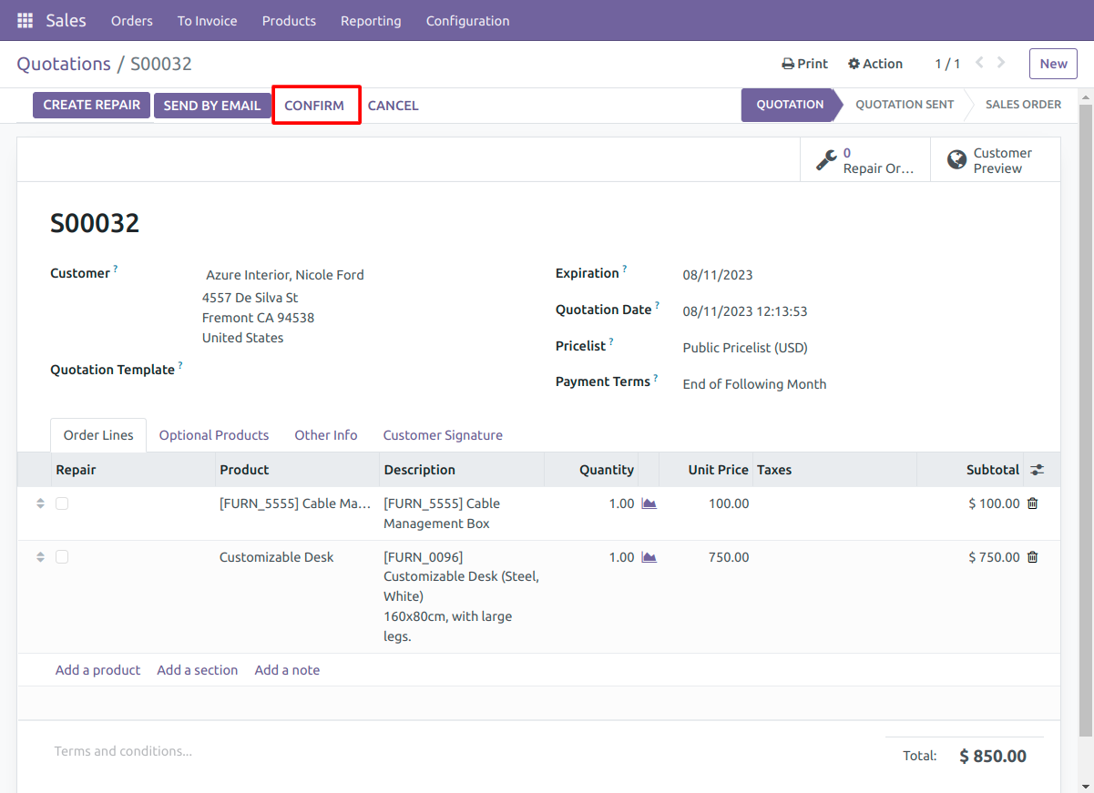The height and width of the screenshot is (793, 1094).
Task: Delete the Cable Management Box line
Action: [x=1032, y=503]
